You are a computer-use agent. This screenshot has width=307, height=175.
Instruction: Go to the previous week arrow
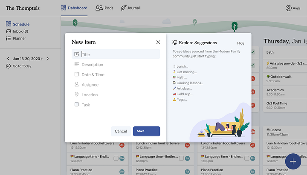8,58
